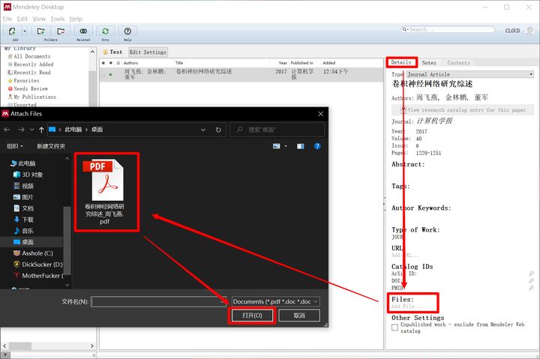540x359 pixels.
Task: Click the user profile avatar icon
Action: click(x=529, y=31)
